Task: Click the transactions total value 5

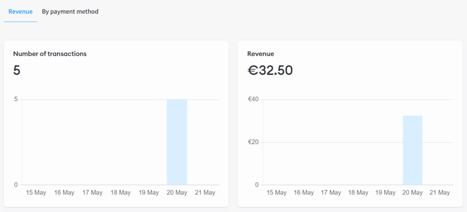Action: [17, 71]
